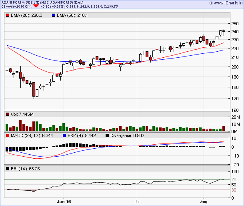Image resolution: width=244 pixels, height=206 pixels.
Task: Click the black RSI (14) legend swatch
Action: [8, 169]
